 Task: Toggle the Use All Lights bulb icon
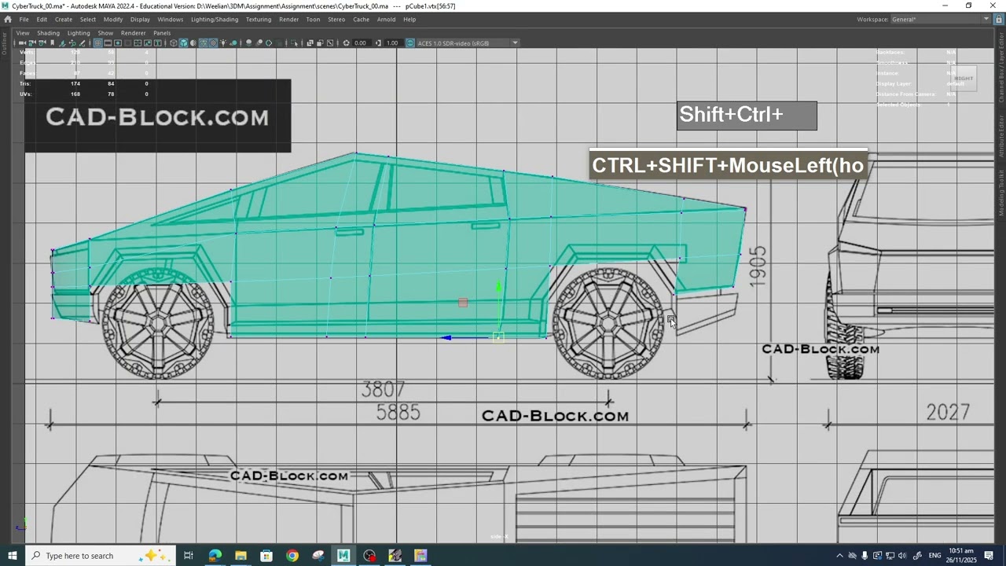coord(224,42)
